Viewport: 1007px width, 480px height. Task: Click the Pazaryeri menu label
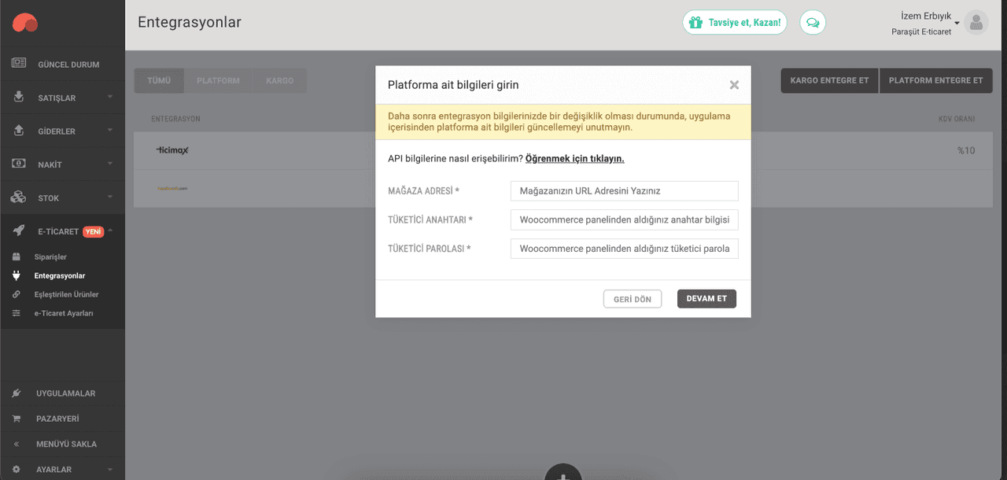pos(57,419)
